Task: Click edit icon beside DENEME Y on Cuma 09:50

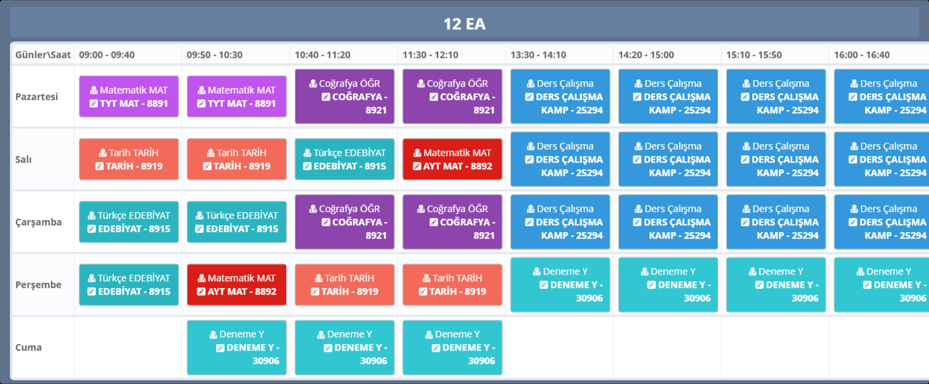Action: click(x=221, y=347)
